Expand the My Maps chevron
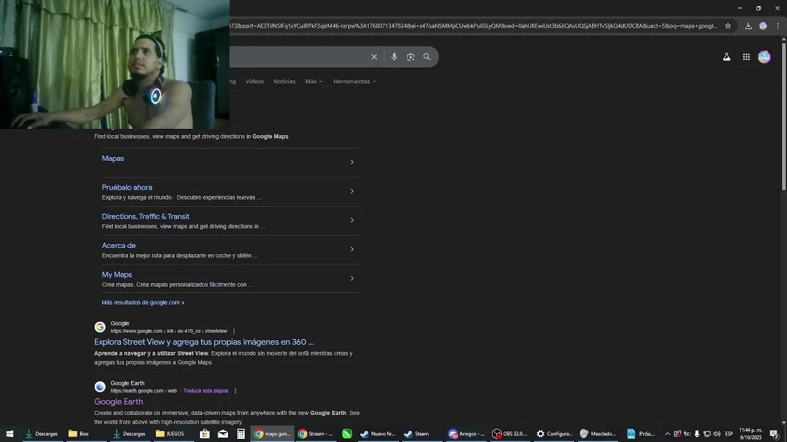Image resolution: width=787 pixels, height=442 pixels. click(352, 278)
